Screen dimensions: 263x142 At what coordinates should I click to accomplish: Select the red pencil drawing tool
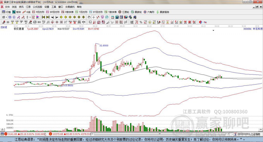(x=4, y=22)
